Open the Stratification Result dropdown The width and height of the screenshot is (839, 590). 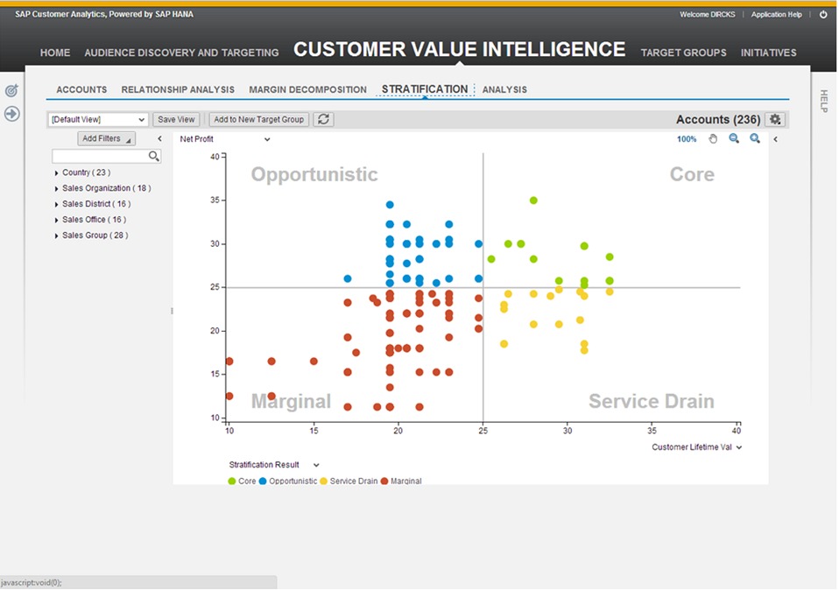(274, 465)
